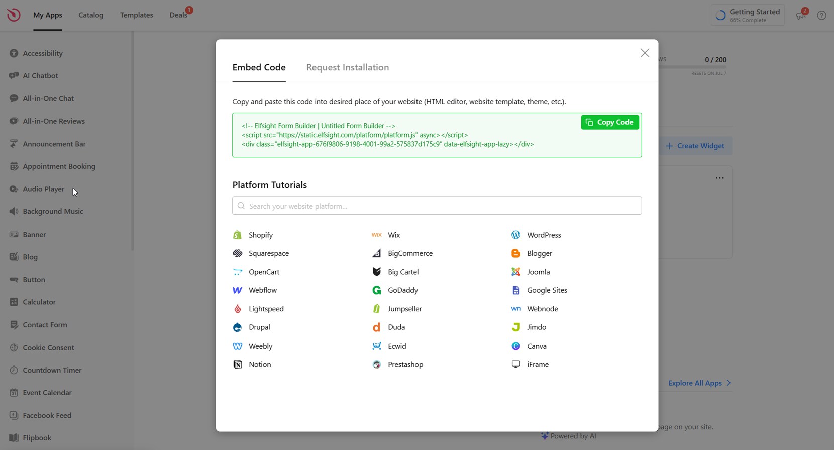
Task: Open Getting Started progress panel
Action: coord(748,15)
